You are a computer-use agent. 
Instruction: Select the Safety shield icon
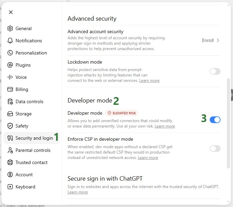10,126
